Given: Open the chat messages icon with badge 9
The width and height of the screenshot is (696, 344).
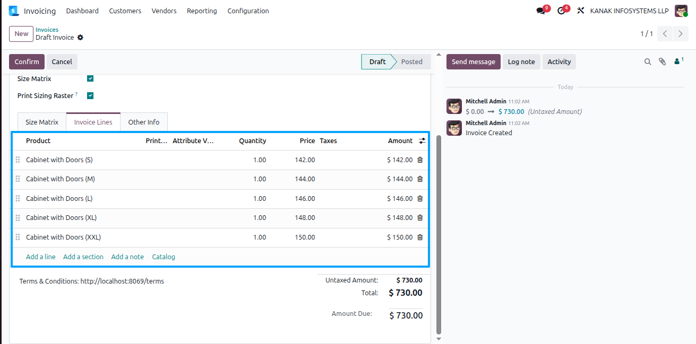Looking at the screenshot, I should [x=541, y=11].
